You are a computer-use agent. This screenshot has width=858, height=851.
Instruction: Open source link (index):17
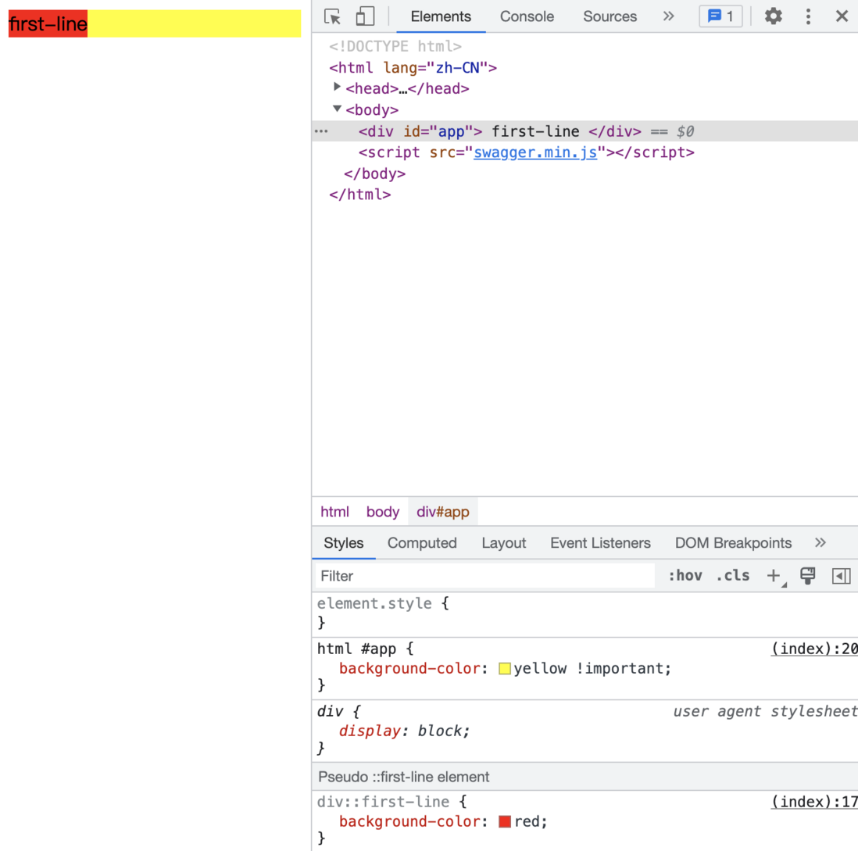click(814, 803)
